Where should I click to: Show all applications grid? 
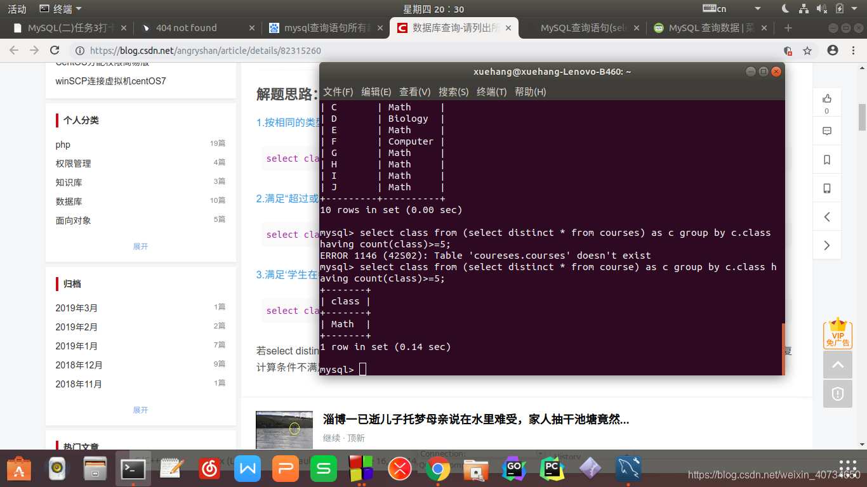point(848,469)
